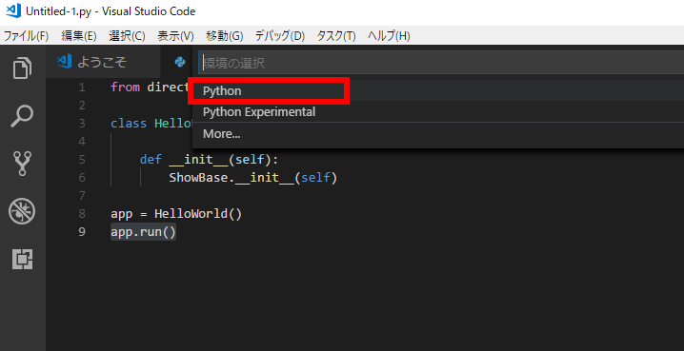Click the 環境の選択 input field
This screenshot has width=684, height=351.
tap(441, 63)
